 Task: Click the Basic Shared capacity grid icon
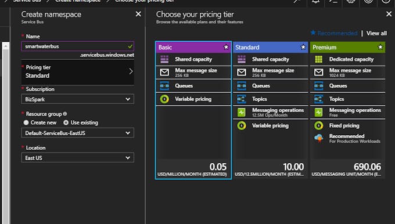[164, 59]
